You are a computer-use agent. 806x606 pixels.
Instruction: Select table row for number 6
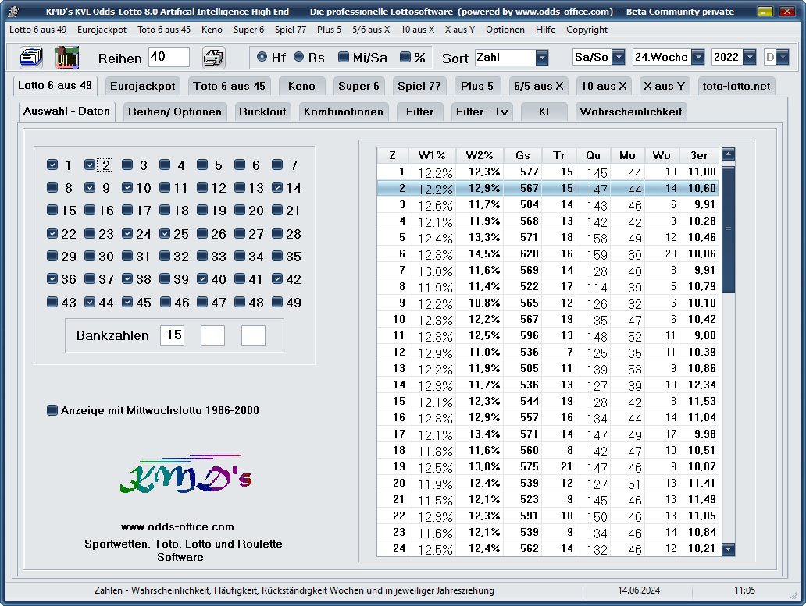click(548, 254)
